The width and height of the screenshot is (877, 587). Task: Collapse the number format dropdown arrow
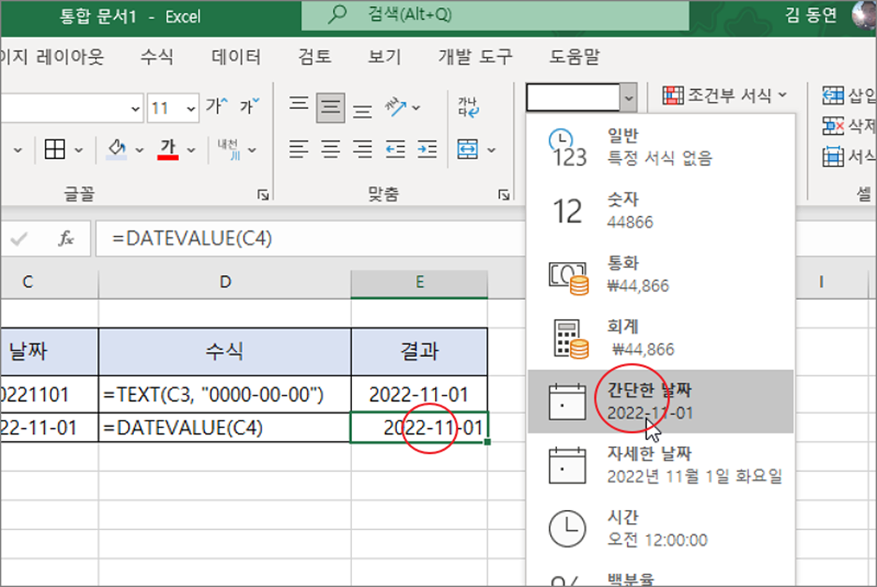(x=629, y=98)
